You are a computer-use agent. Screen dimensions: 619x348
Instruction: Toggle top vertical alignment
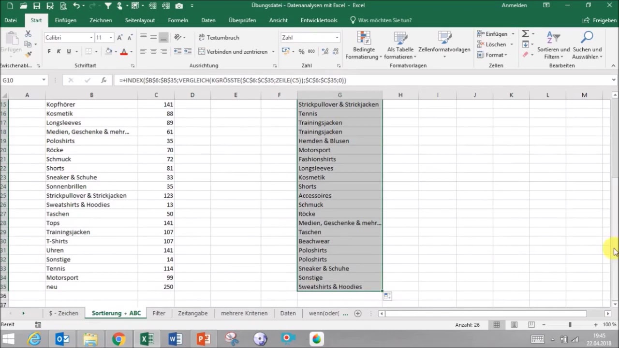tap(143, 37)
